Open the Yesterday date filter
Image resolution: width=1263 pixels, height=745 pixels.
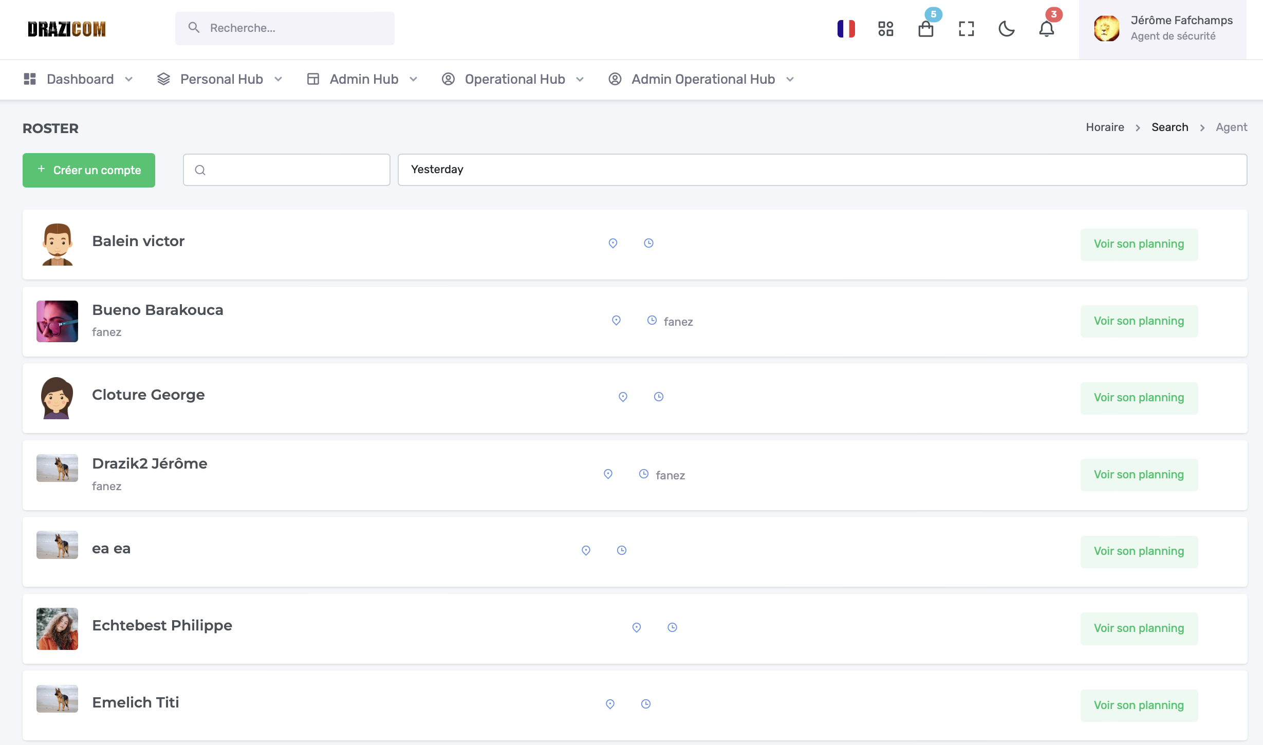coord(822,170)
